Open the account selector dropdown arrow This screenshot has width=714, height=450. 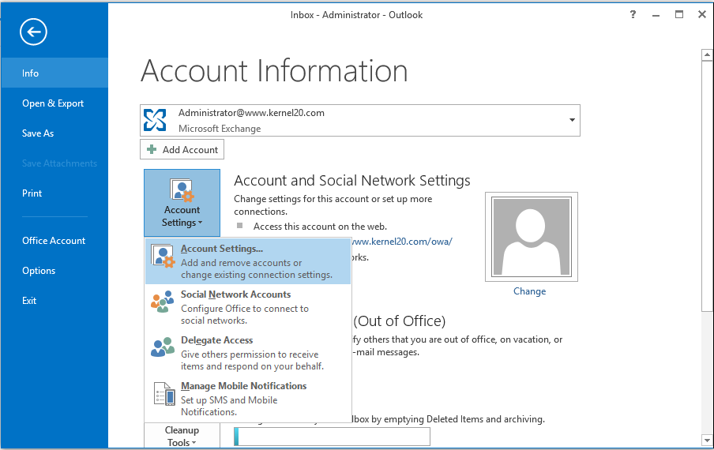[572, 120]
